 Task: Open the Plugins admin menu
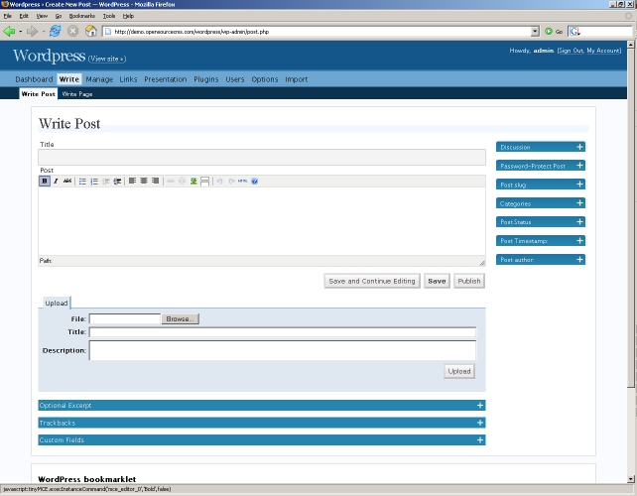pyautogui.click(x=206, y=79)
